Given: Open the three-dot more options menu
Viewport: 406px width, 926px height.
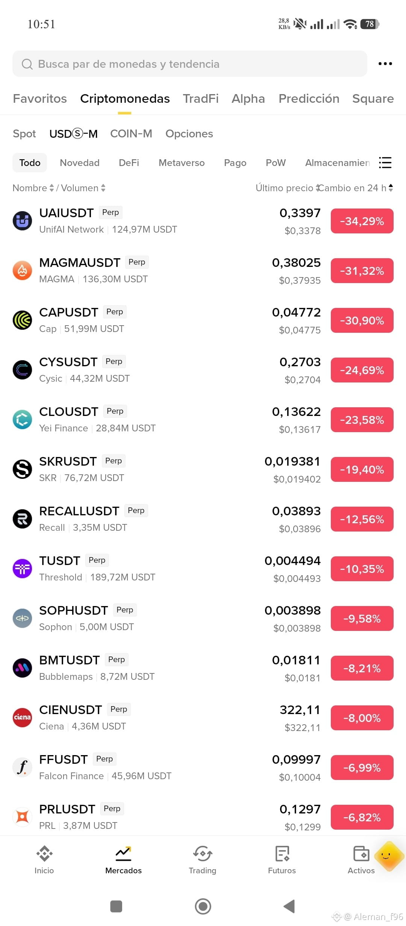Looking at the screenshot, I should coord(385,64).
